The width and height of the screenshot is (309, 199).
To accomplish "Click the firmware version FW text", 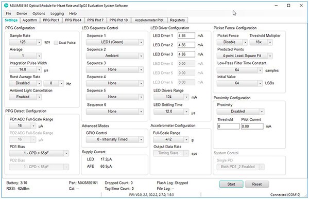I will (151, 195).
